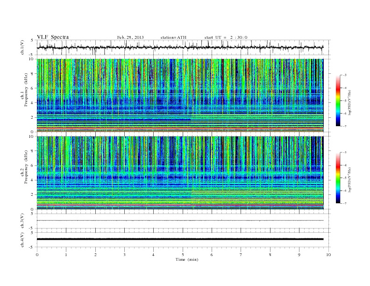Click the ch.2 color bar "log(PSD)(V²/Hz)" label
This screenshot has width=370, height=286.
tap(350, 179)
